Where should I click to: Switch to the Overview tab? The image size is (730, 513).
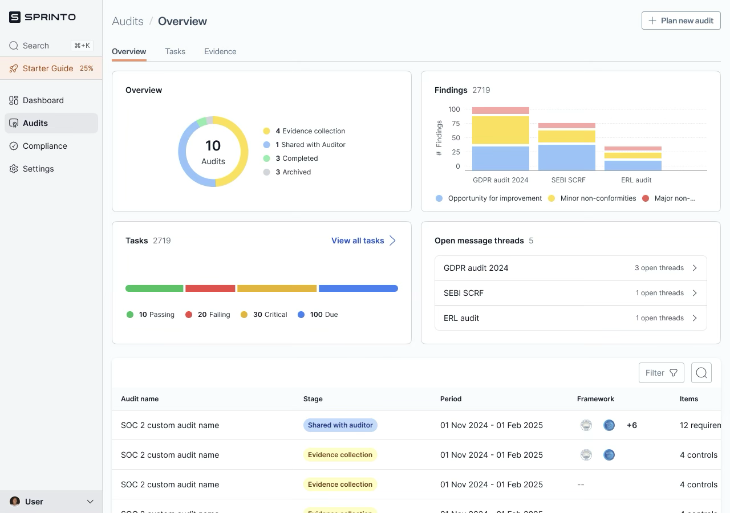pyautogui.click(x=129, y=51)
